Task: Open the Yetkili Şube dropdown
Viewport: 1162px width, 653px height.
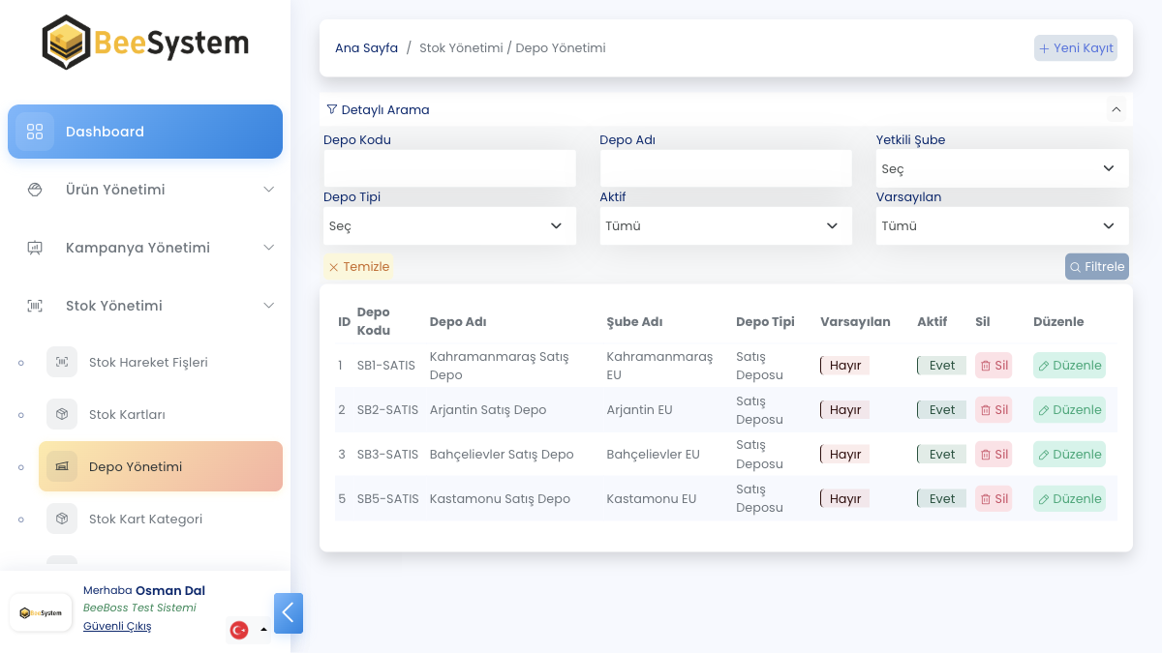Action: (1001, 168)
